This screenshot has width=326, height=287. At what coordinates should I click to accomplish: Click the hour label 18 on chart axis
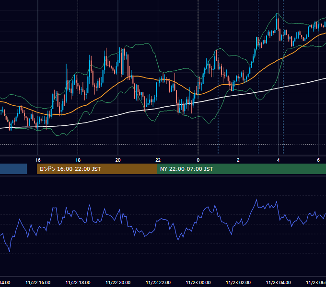pos(78,160)
